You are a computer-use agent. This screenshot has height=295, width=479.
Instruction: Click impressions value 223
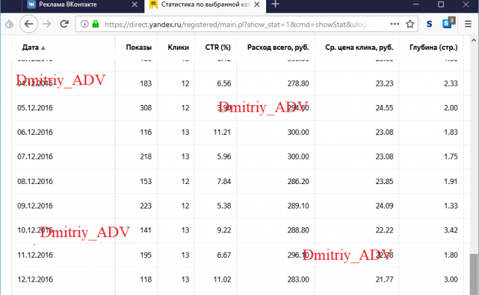[146, 206]
